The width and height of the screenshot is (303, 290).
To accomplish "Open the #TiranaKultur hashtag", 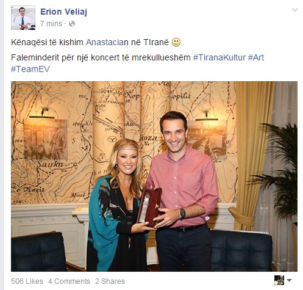I will (x=219, y=57).
